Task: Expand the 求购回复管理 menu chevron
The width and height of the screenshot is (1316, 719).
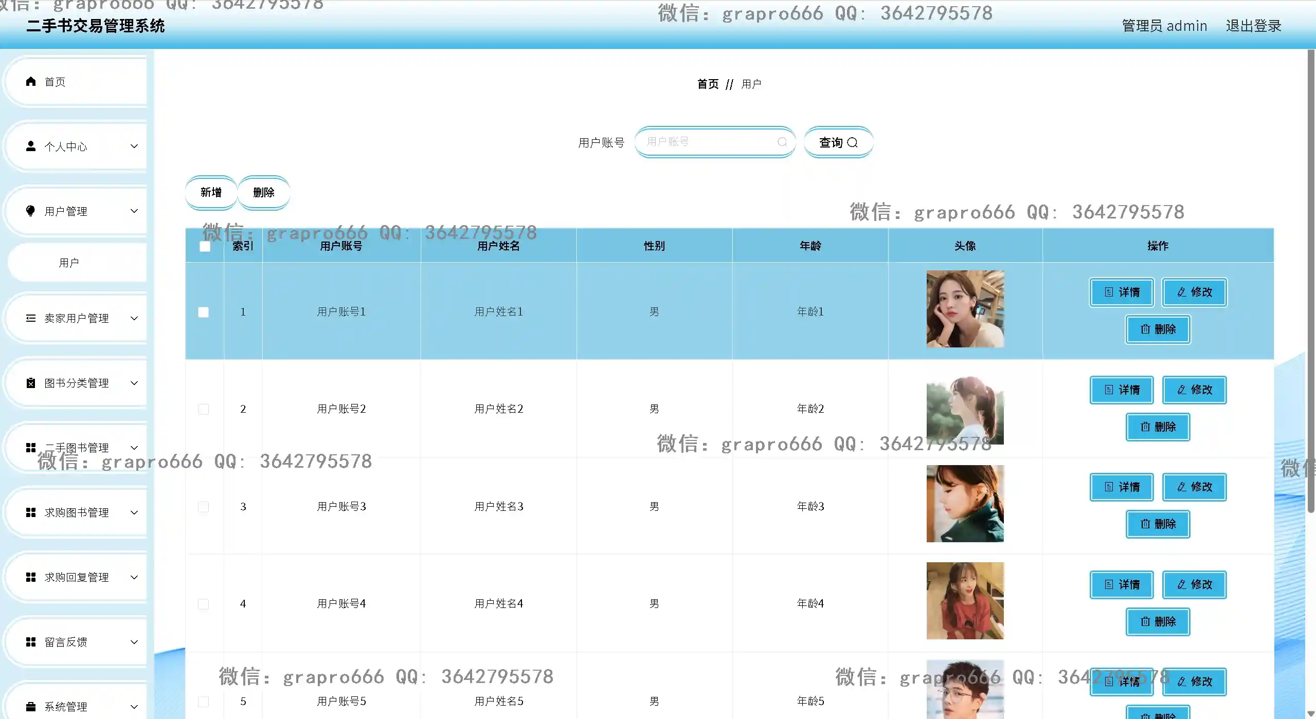Action: click(134, 577)
